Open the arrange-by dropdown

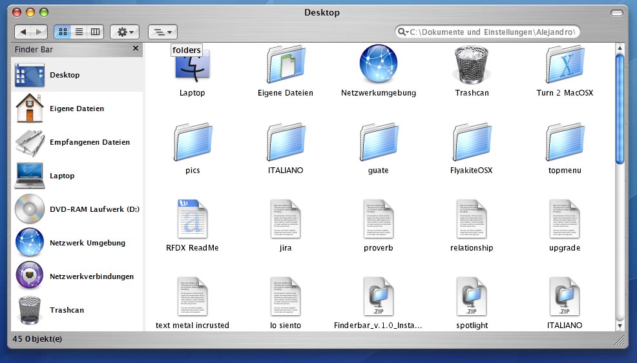(x=163, y=32)
